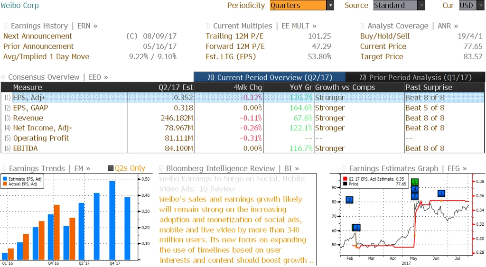Click event marker 1 on estimates graph

[441, 193]
